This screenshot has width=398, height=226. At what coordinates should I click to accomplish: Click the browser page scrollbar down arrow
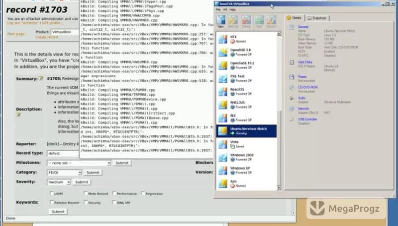click(x=293, y=213)
